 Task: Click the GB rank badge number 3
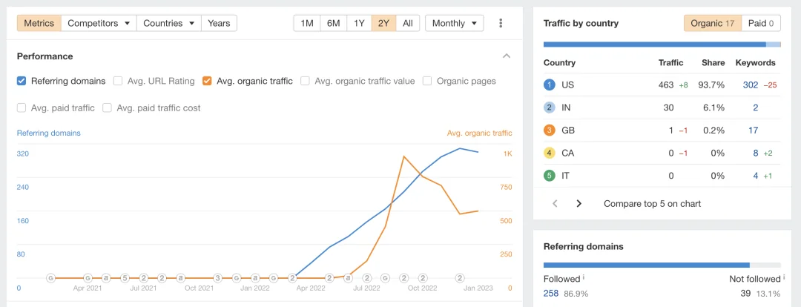point(549,131)
